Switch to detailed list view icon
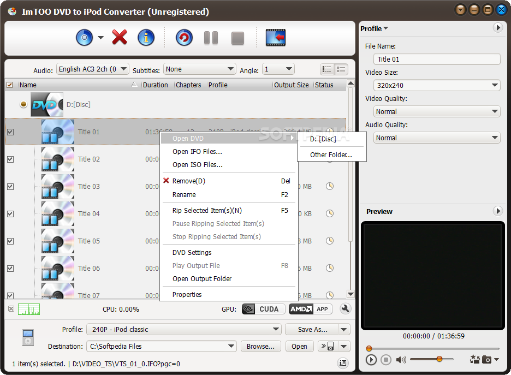The width and height of the screenshot is (511, 375). tap(341, 69)
